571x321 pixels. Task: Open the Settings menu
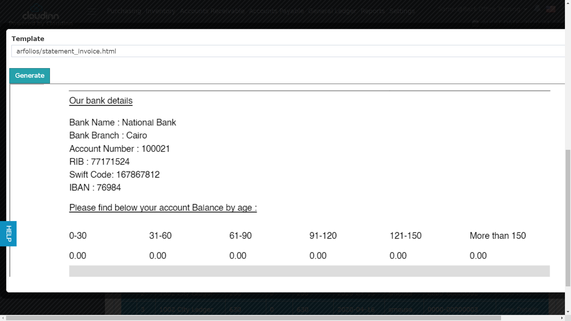(x=402, y=11)
